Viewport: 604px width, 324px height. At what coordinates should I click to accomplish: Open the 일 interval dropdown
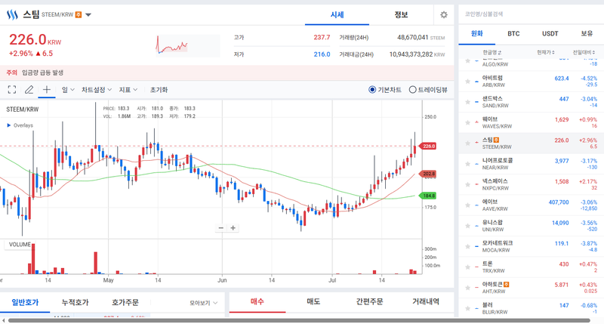(x=68, y=90)
